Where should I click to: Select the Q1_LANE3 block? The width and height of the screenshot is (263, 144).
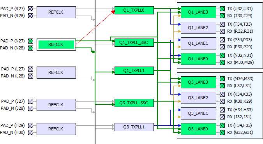click(198, 12)
